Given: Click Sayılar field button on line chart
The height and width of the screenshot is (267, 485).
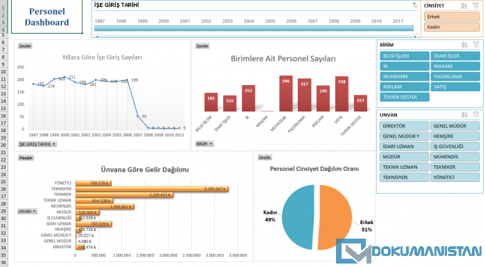Looking at the screenshot, I should [25, 46].
